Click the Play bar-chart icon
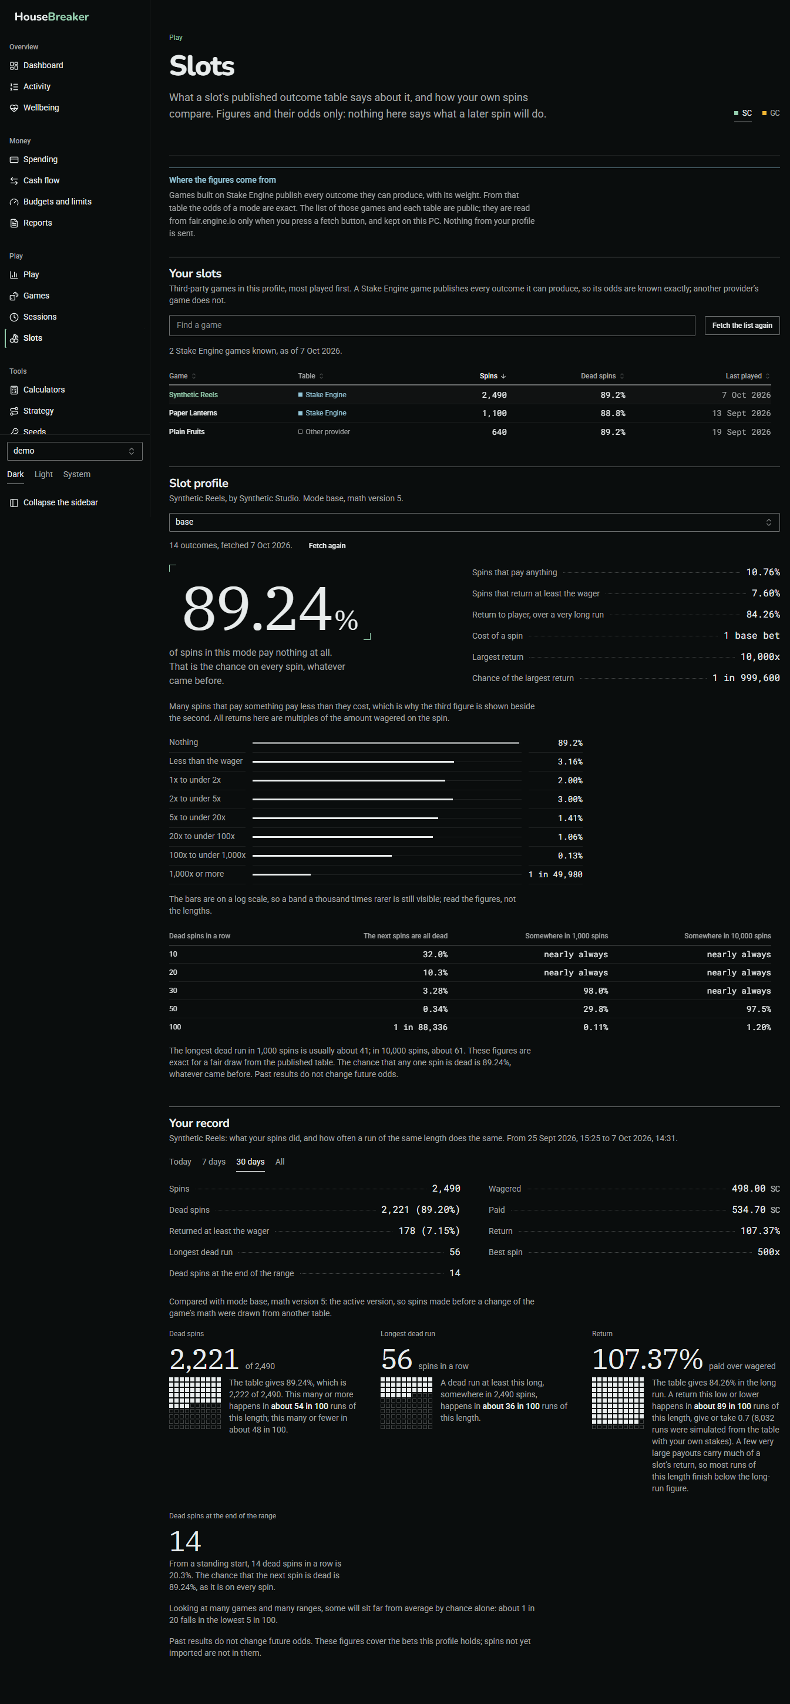 coord(14,274)
